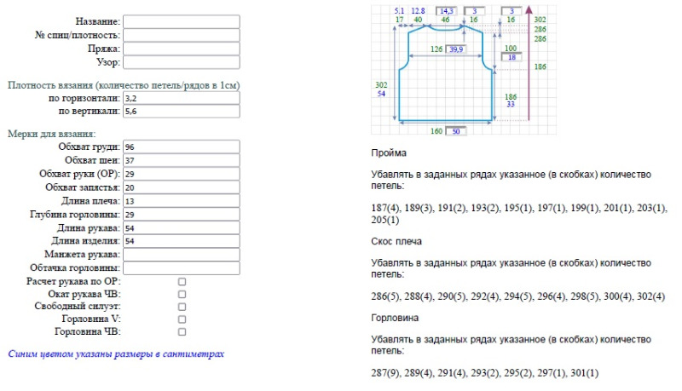Click the Обхват руки (ОР) field

pyautogui.click(x=182, y=174)
